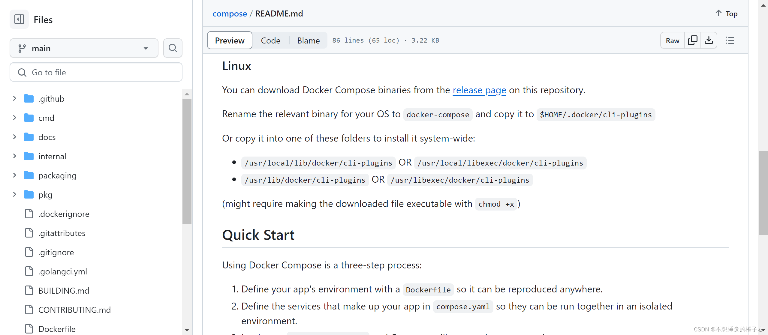Viewport: 768px width, 335px height.
Task: Click the Linux heading
Action: point(236,66)
